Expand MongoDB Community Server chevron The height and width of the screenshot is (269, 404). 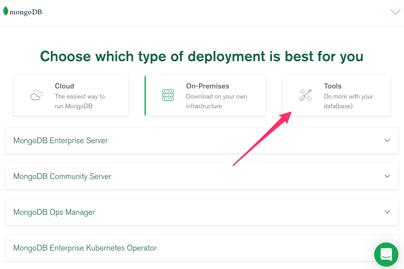[x=387, y=176]
